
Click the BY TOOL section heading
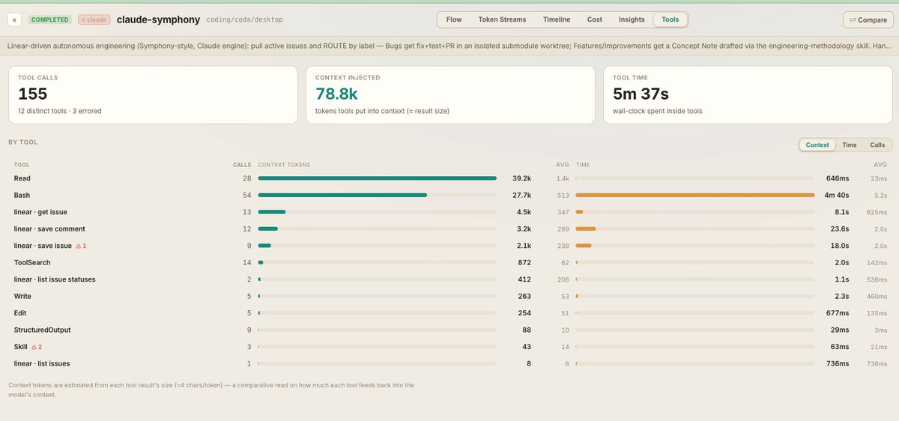tap(23, 142)
